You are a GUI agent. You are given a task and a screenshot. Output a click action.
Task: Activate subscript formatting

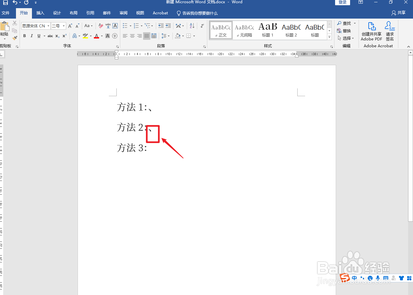click(x=57, y=36)
